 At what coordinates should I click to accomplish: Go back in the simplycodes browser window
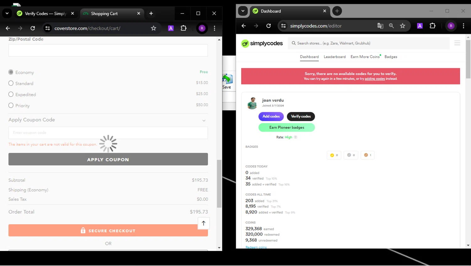(244, 26)
